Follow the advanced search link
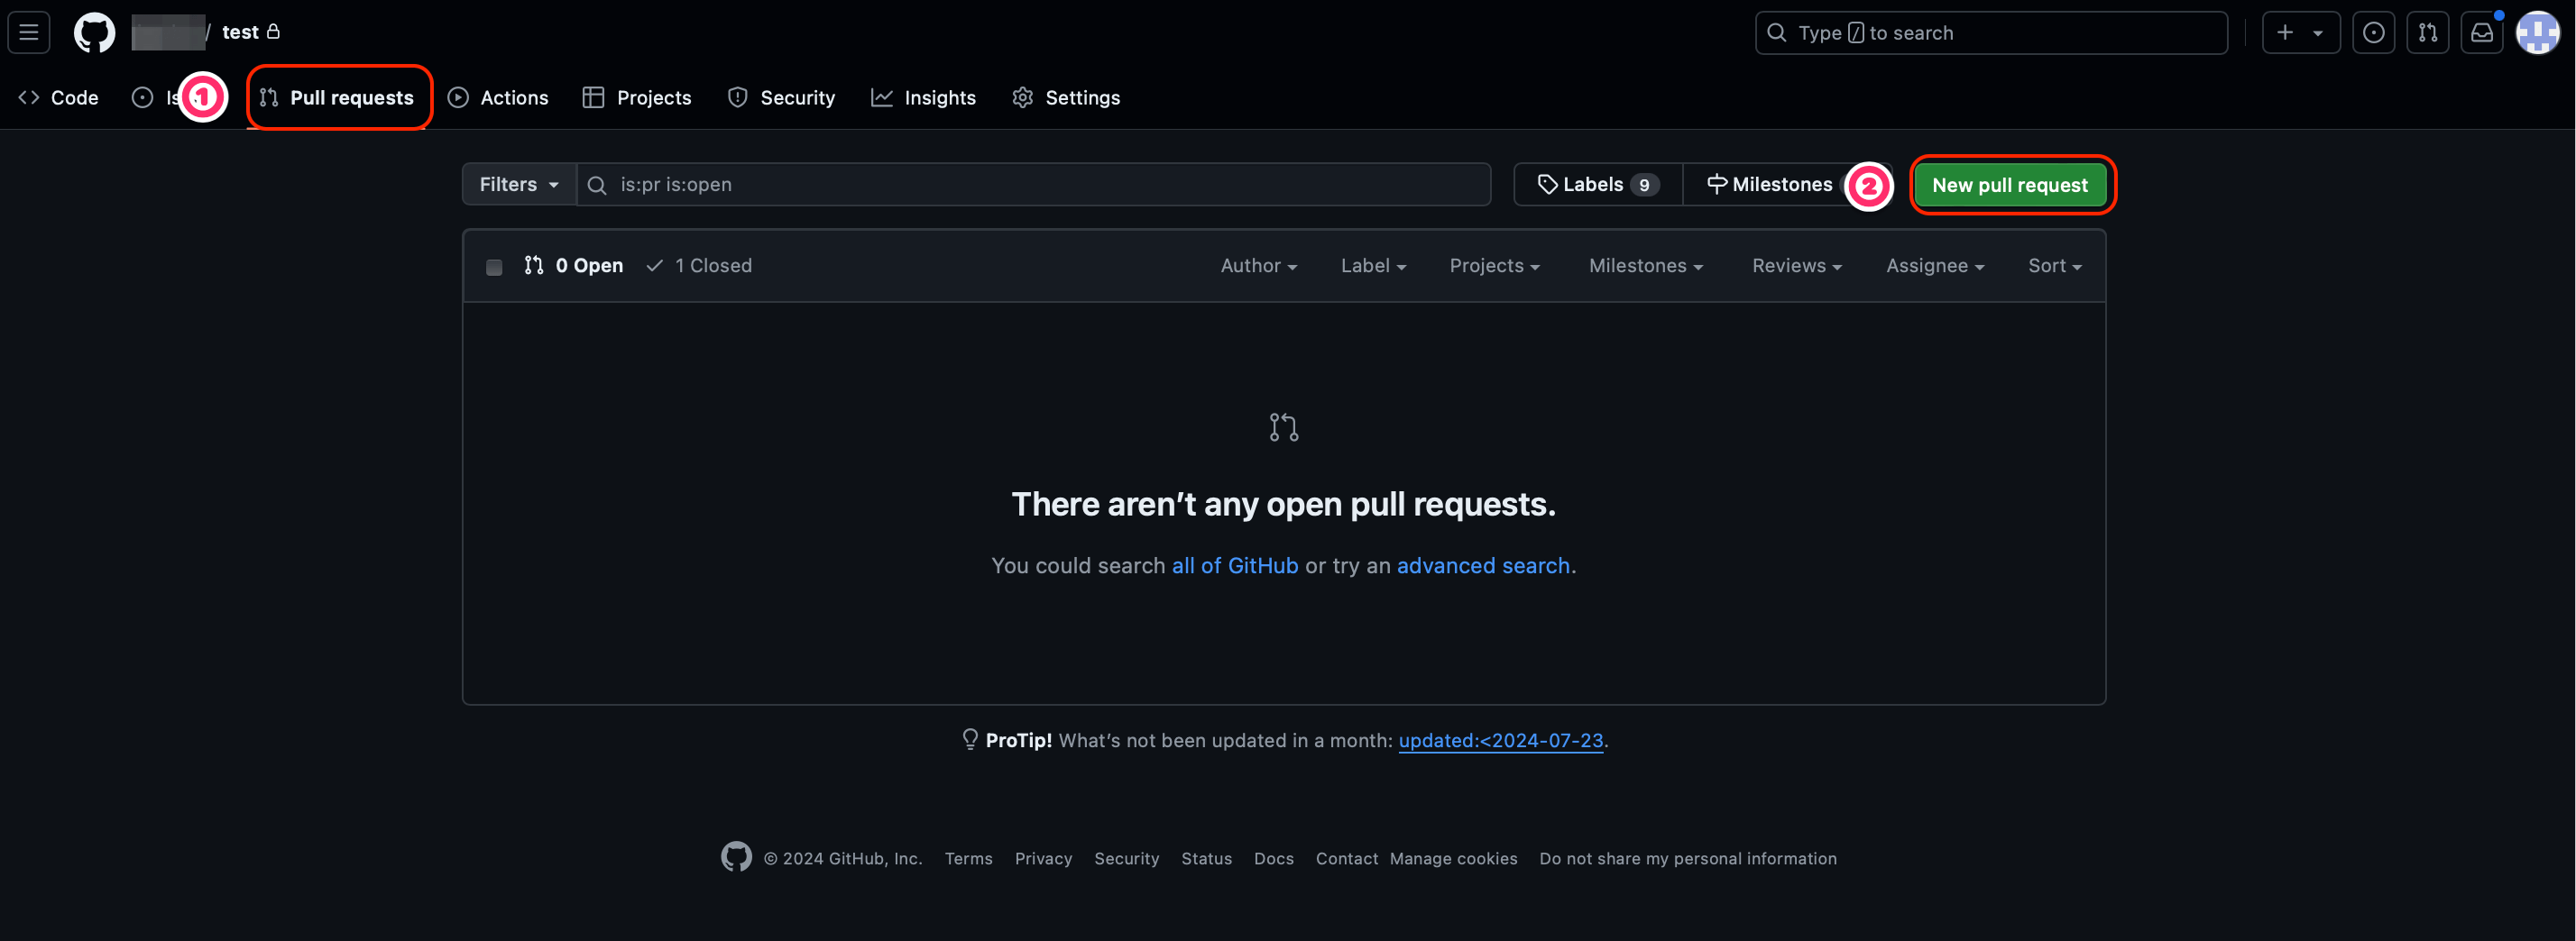 pos(1483,565)
